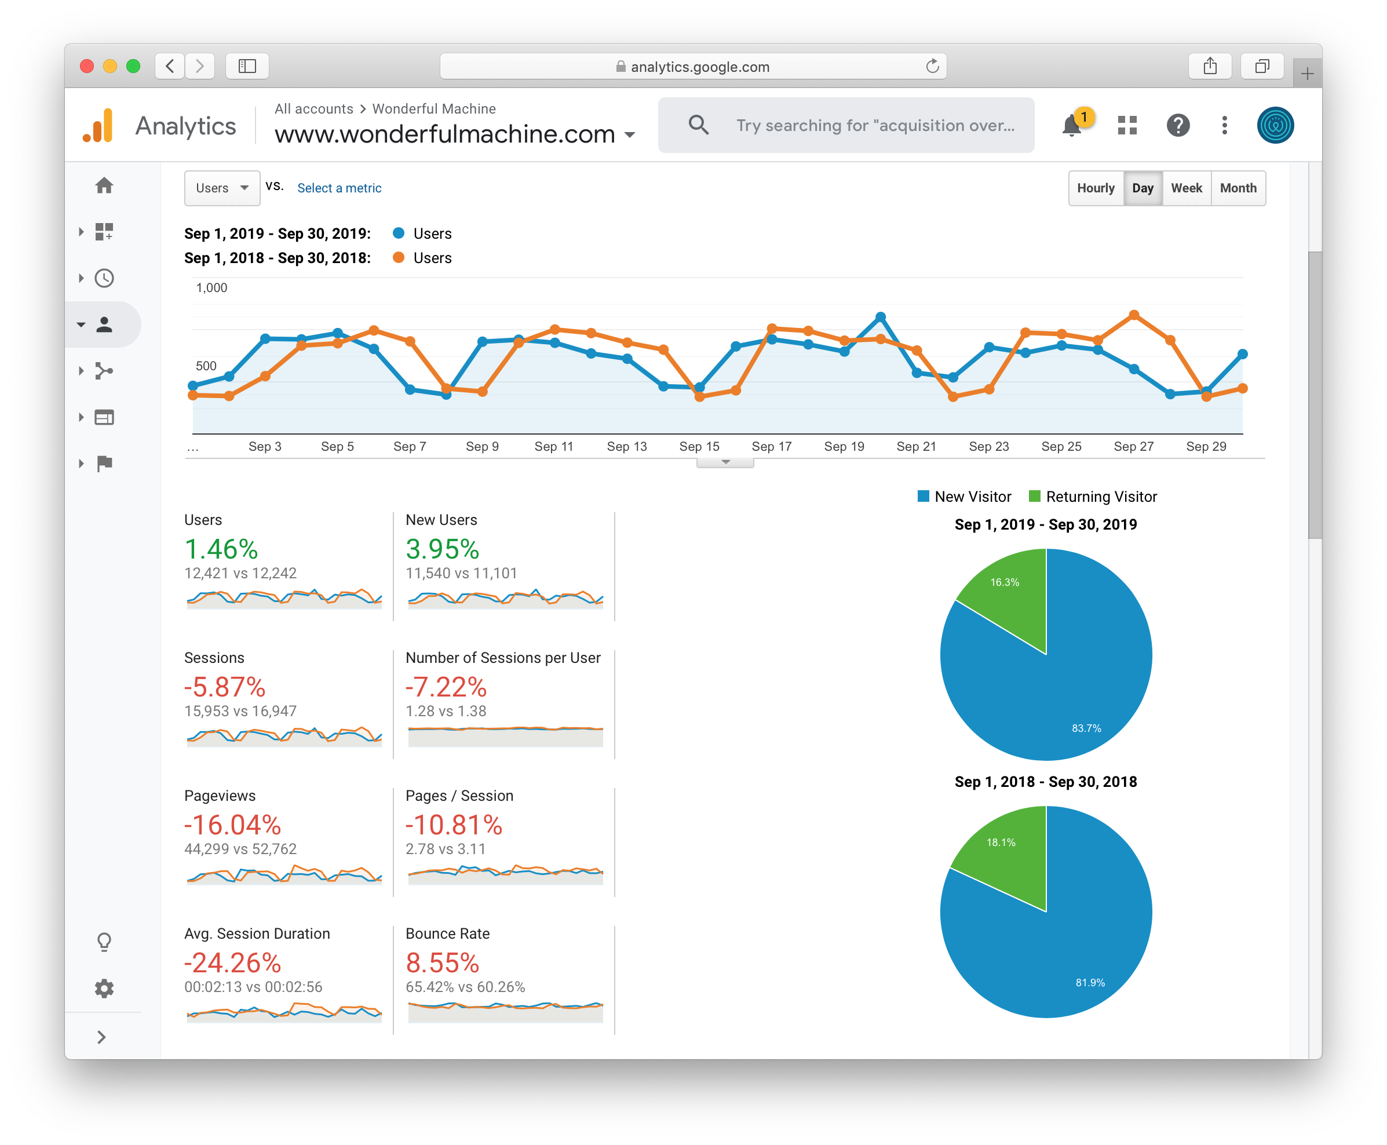Expand the Customization section in sidebar
The width and height of the screenshot is (1387, 1145).
pos(104,232)
